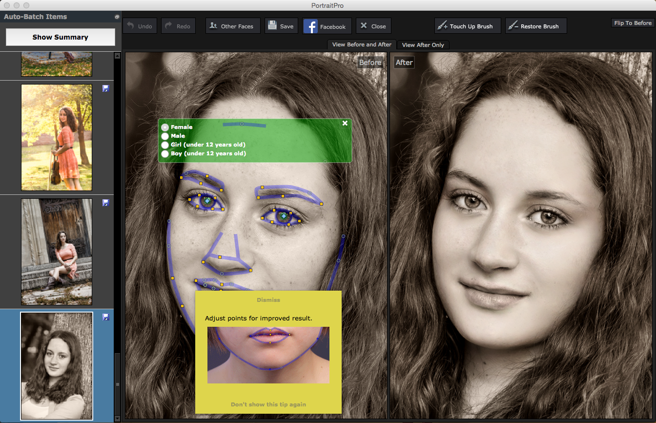Click the Redo arrow button
Image resolution: width=656 pixels, height=423 pixels.
pos(178,26)
